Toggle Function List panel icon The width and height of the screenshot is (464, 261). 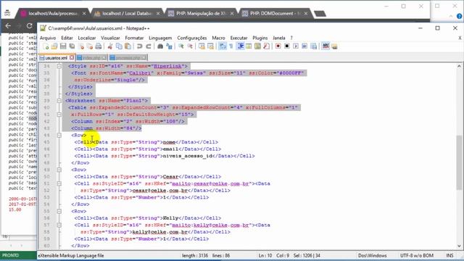click(x=266, y=46)
